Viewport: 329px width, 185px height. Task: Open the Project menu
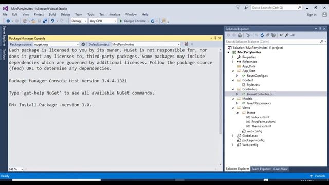[x=39, y=15]
